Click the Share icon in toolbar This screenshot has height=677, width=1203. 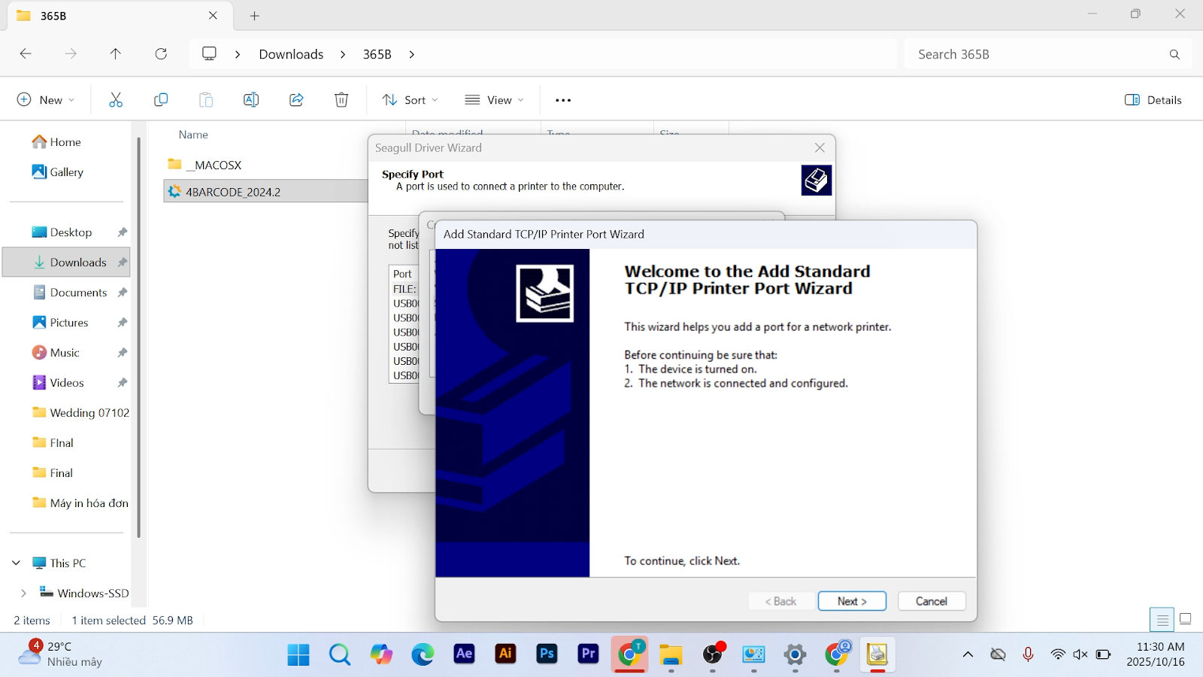(x=296, y=100)
